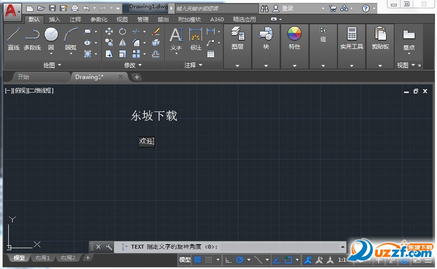Toggle snap mode dotted-grid icon

pyautogui.click(x=208, y=260)
